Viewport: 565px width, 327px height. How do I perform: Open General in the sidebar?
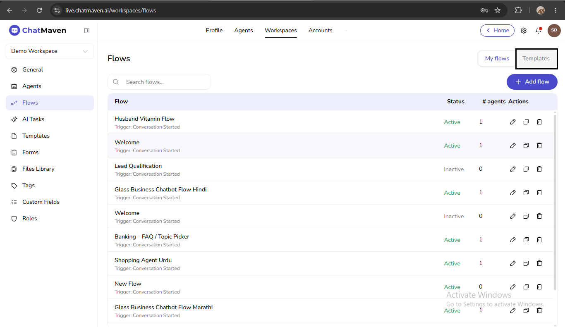coord(50,70)
